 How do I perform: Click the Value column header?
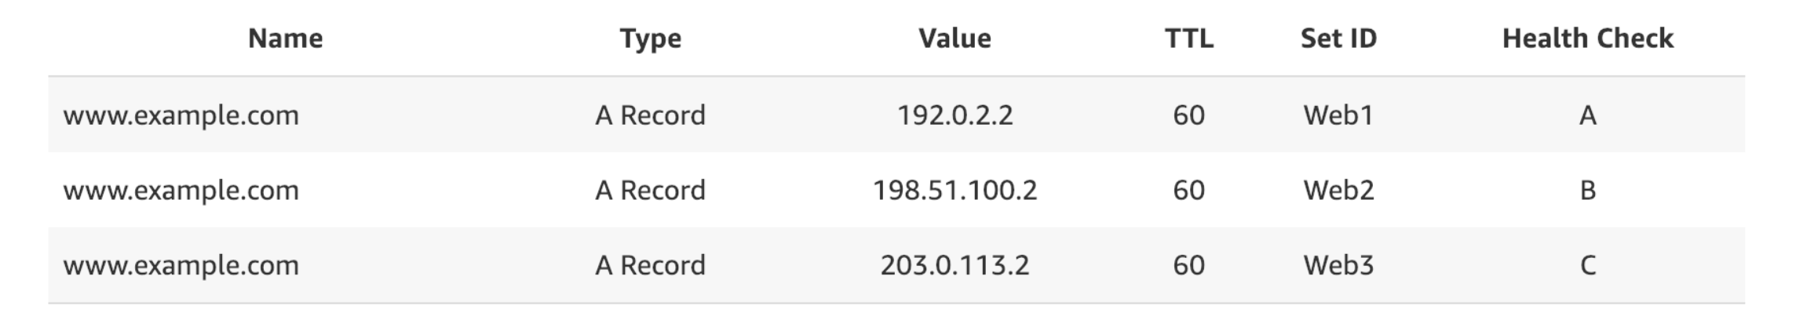(955, 38)
